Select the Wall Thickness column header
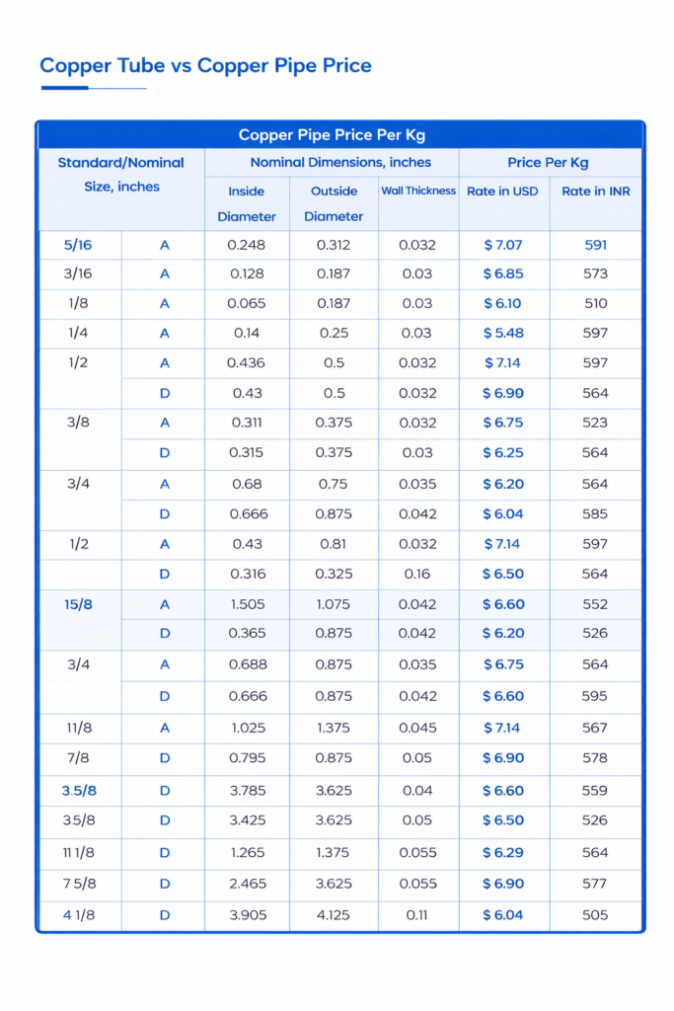 (418, 191)
